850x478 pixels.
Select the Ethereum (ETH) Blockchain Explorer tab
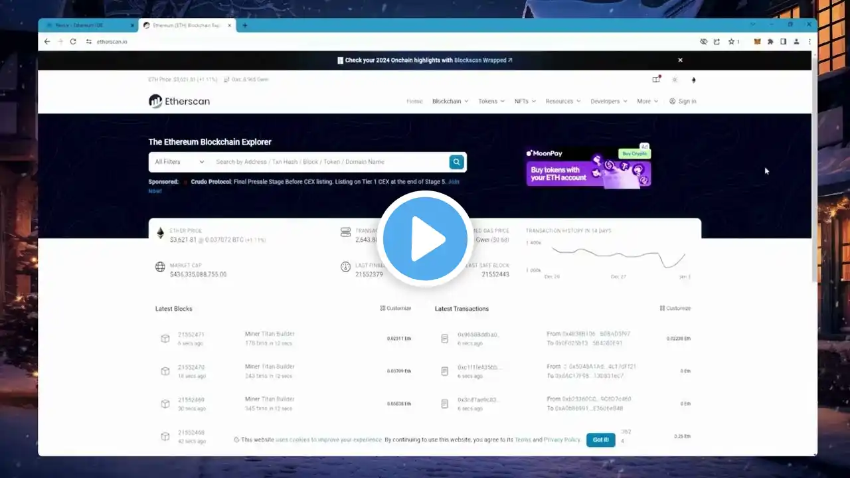[186, 25]
